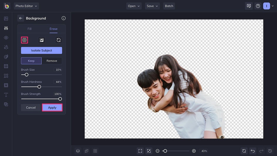Expand the Open menu

tap(134, 6)
